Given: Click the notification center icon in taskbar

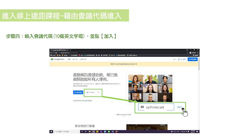Looking at the screenshot, I should 197,131.
